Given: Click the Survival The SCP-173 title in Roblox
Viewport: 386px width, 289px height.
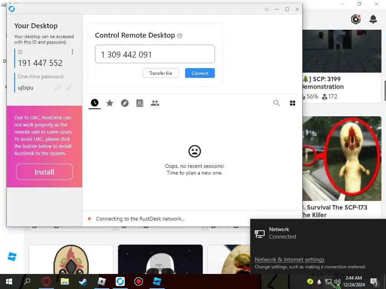Looking at the screenshot, I should pos(335,211).
